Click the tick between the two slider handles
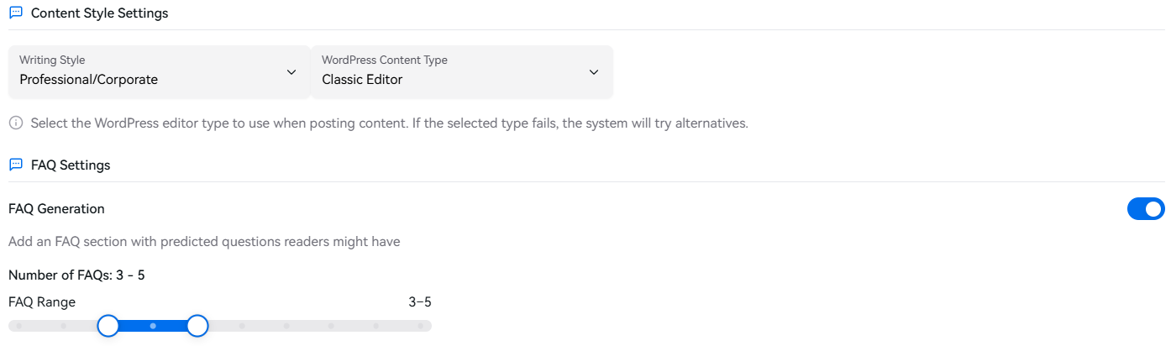Viewport: 1171px width, 346px height. (x=153, y=326)
